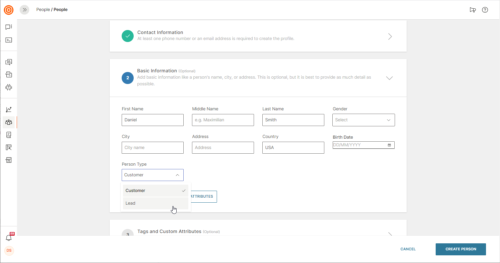Open the terminal console sidebar icon
The height and width of the screenshot is (263, 500).
point(9,40)
